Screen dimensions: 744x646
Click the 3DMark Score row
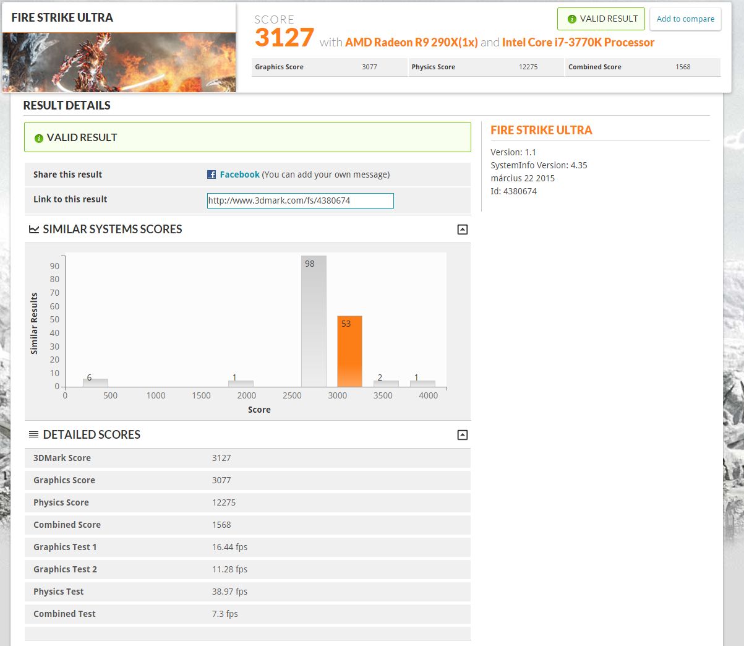click(x=247, y=458)
